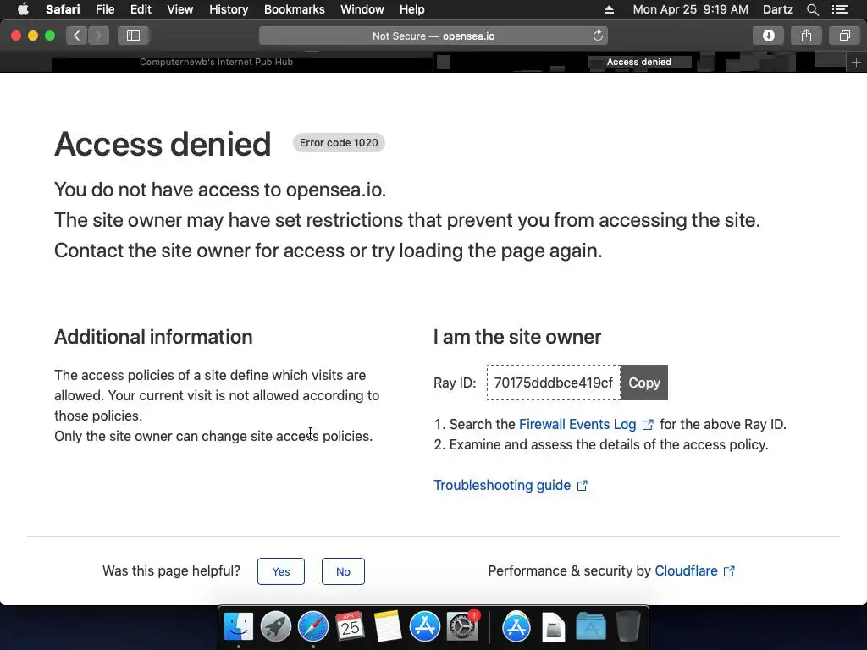The image size is (867, 650).
Task: Click the forward navigation arrow
Action: (98, 36)
